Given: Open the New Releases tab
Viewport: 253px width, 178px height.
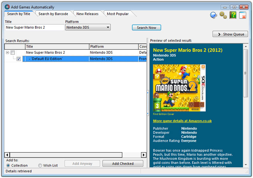Looking at the screenshot, I should click(x=87, y=14).
